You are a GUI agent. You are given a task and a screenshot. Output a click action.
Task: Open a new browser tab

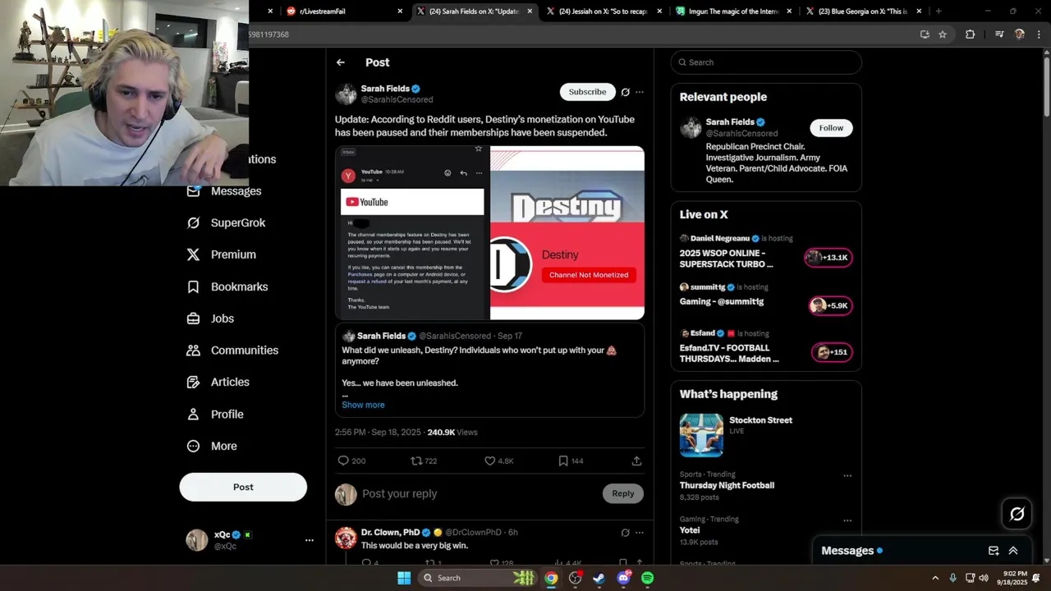coord(939,11)
